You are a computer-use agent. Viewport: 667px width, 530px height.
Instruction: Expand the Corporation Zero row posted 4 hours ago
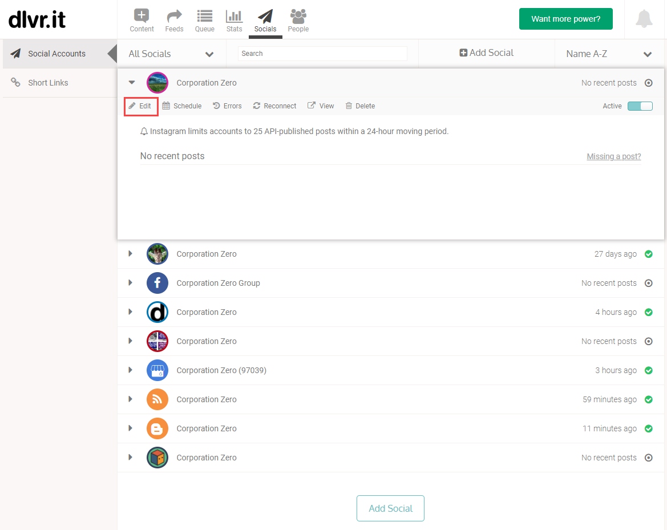click(131, 312)
